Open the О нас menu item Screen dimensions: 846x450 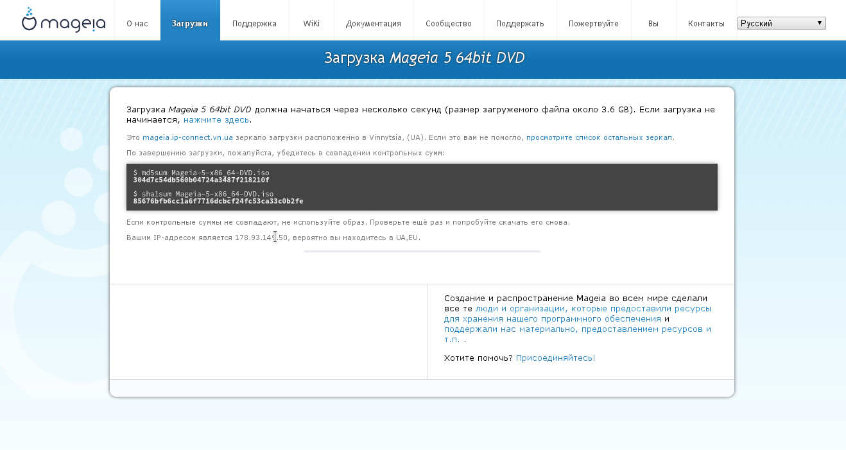(137, 24)
